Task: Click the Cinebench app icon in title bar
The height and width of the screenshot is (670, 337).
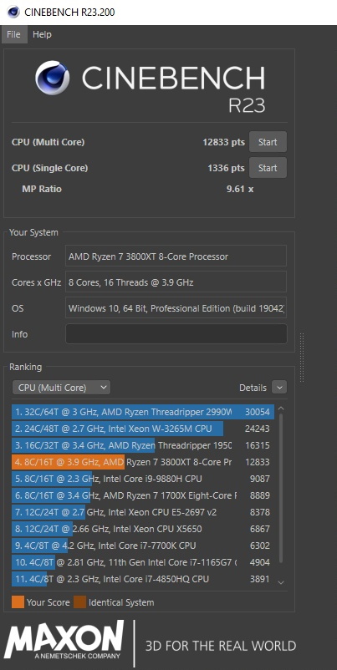Action: [x=13, y=12]
